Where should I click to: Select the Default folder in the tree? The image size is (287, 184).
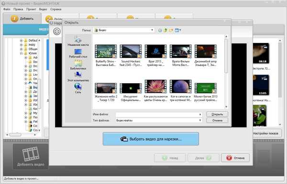pos(31,41)
